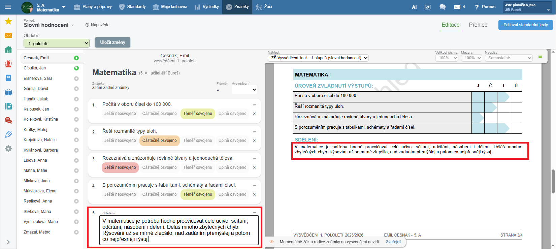Click the star favorites icon in sidebar
Screen dimensions: 556x249
[x=8, y=22]
